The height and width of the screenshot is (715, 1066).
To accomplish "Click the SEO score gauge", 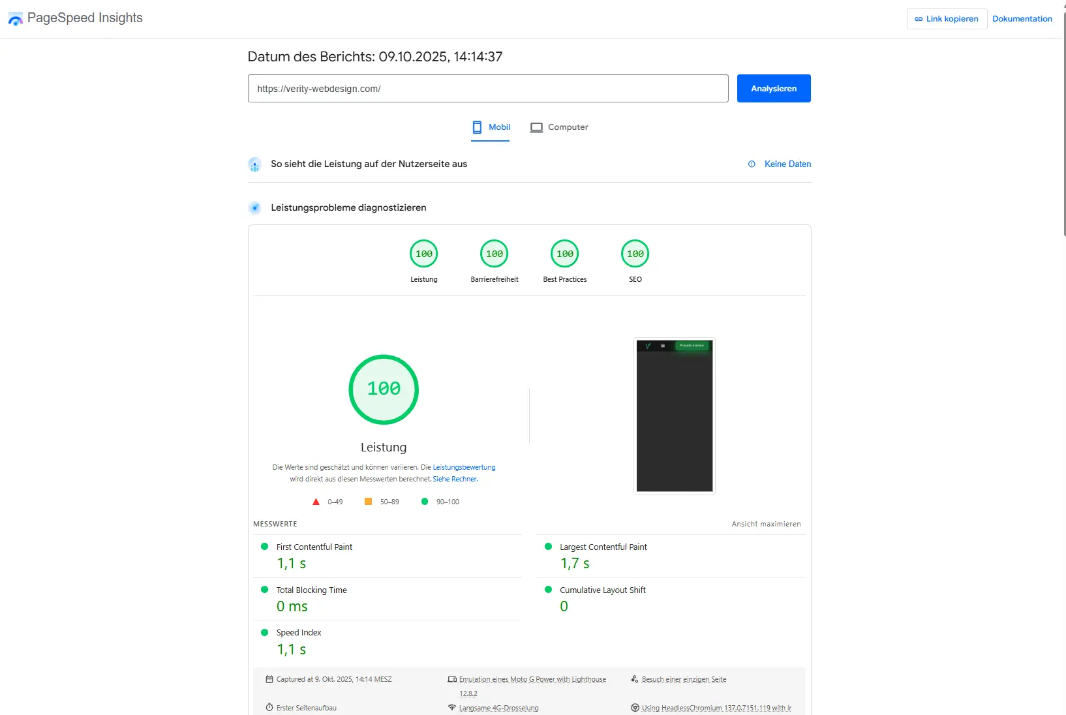I will tap(635, 254).
